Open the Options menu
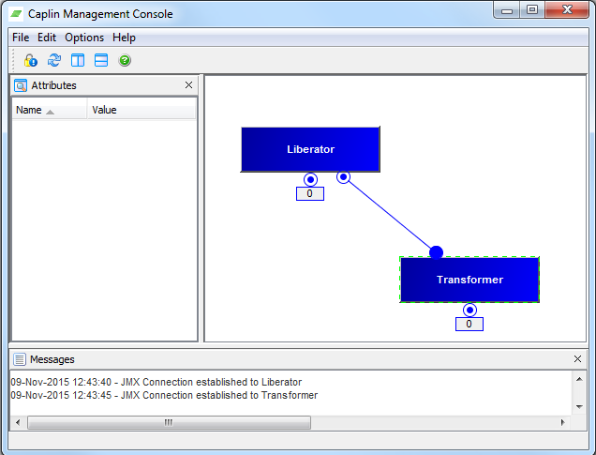This screenshot has height=455, width=596. coord(84,38)
